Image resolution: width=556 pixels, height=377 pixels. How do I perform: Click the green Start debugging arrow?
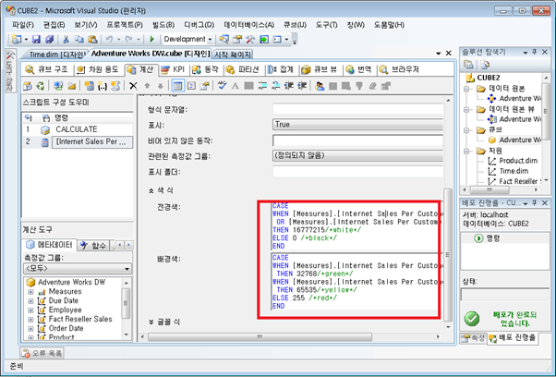click(x=152, y=40)
